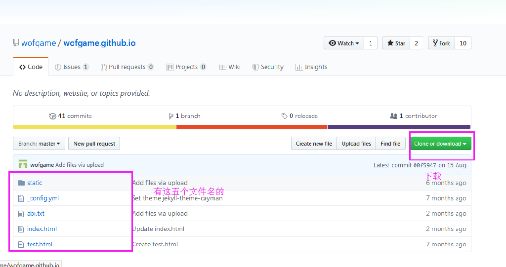The image size is (506, 267).
Task: Open the static folder
Action: 35,183
